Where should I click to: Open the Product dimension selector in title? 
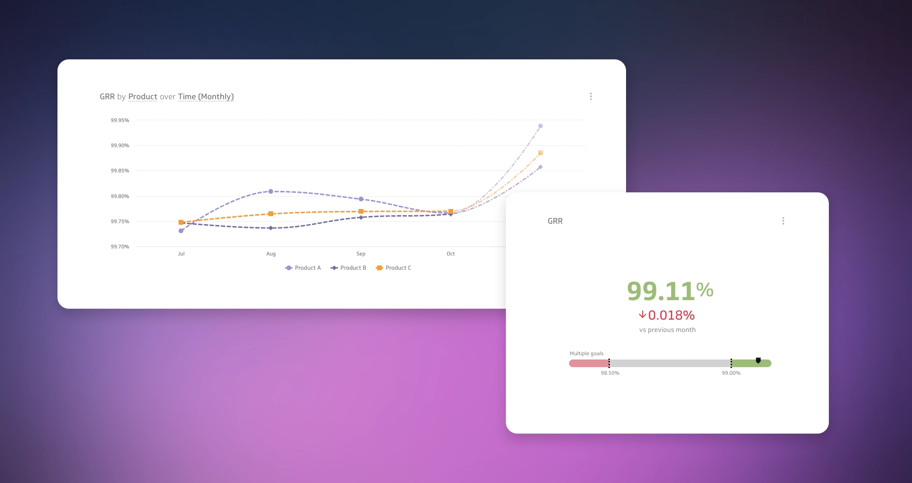click(142, 97)
